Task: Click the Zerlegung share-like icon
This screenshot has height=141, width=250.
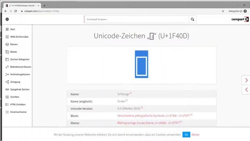Action: [7, 82]
